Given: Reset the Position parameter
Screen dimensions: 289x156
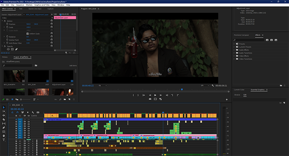Looking at the screenshot, I should point(52,24).
